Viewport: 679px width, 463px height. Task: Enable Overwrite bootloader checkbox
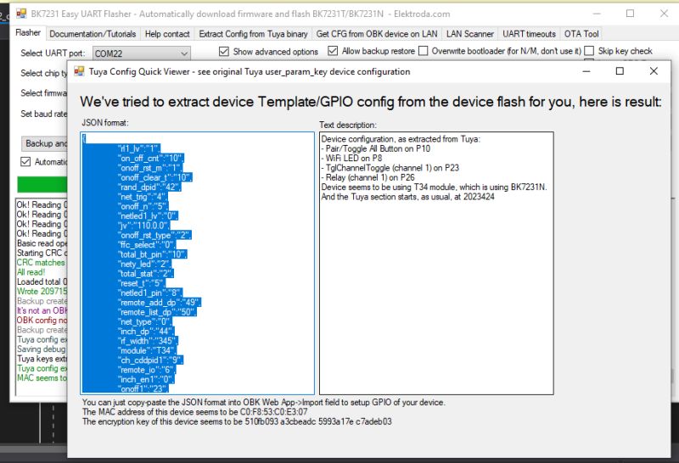[423, 51]
